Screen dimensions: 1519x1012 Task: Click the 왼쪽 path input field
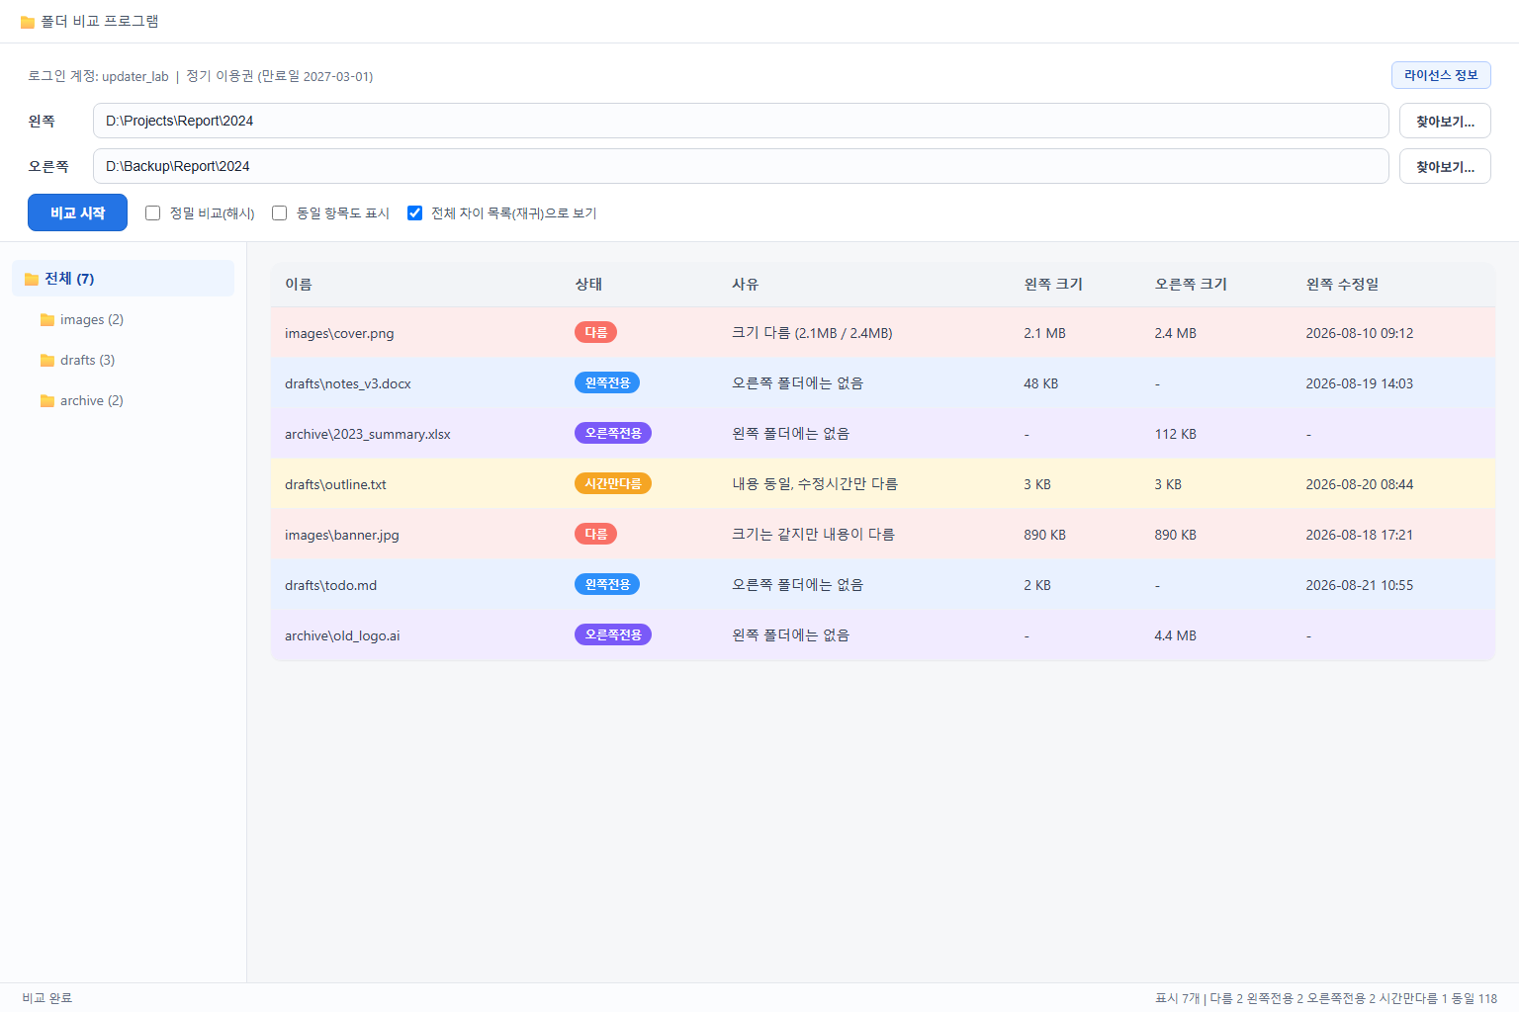coord(741,121)
